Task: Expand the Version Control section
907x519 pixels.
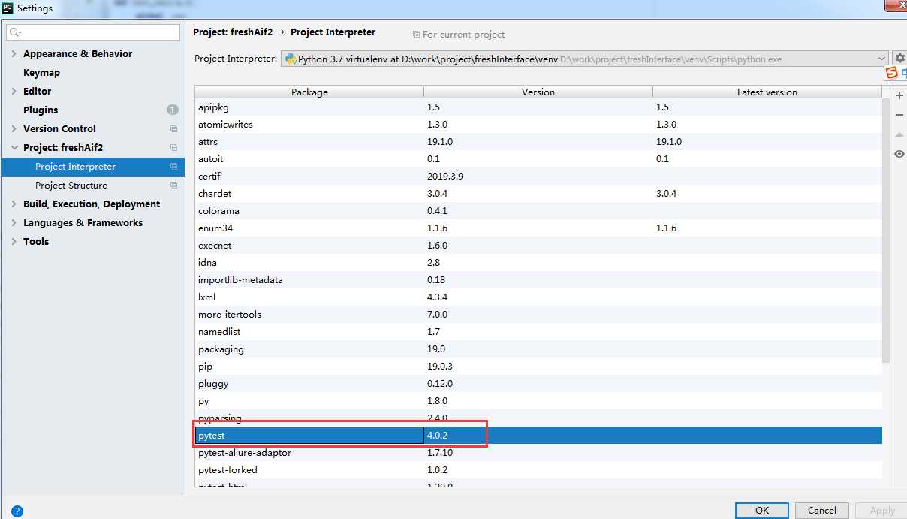Action: (14, 129)
